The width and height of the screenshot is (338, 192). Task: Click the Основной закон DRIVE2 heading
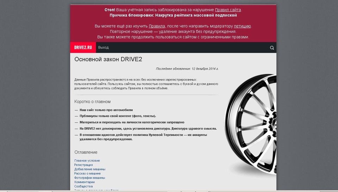coord(108,59)
